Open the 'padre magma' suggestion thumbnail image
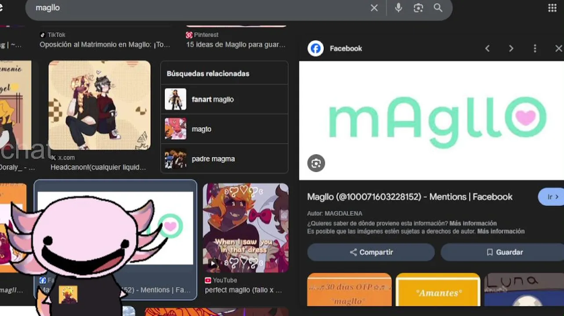Viewport: 564px width, 316px height. point(175,158)
